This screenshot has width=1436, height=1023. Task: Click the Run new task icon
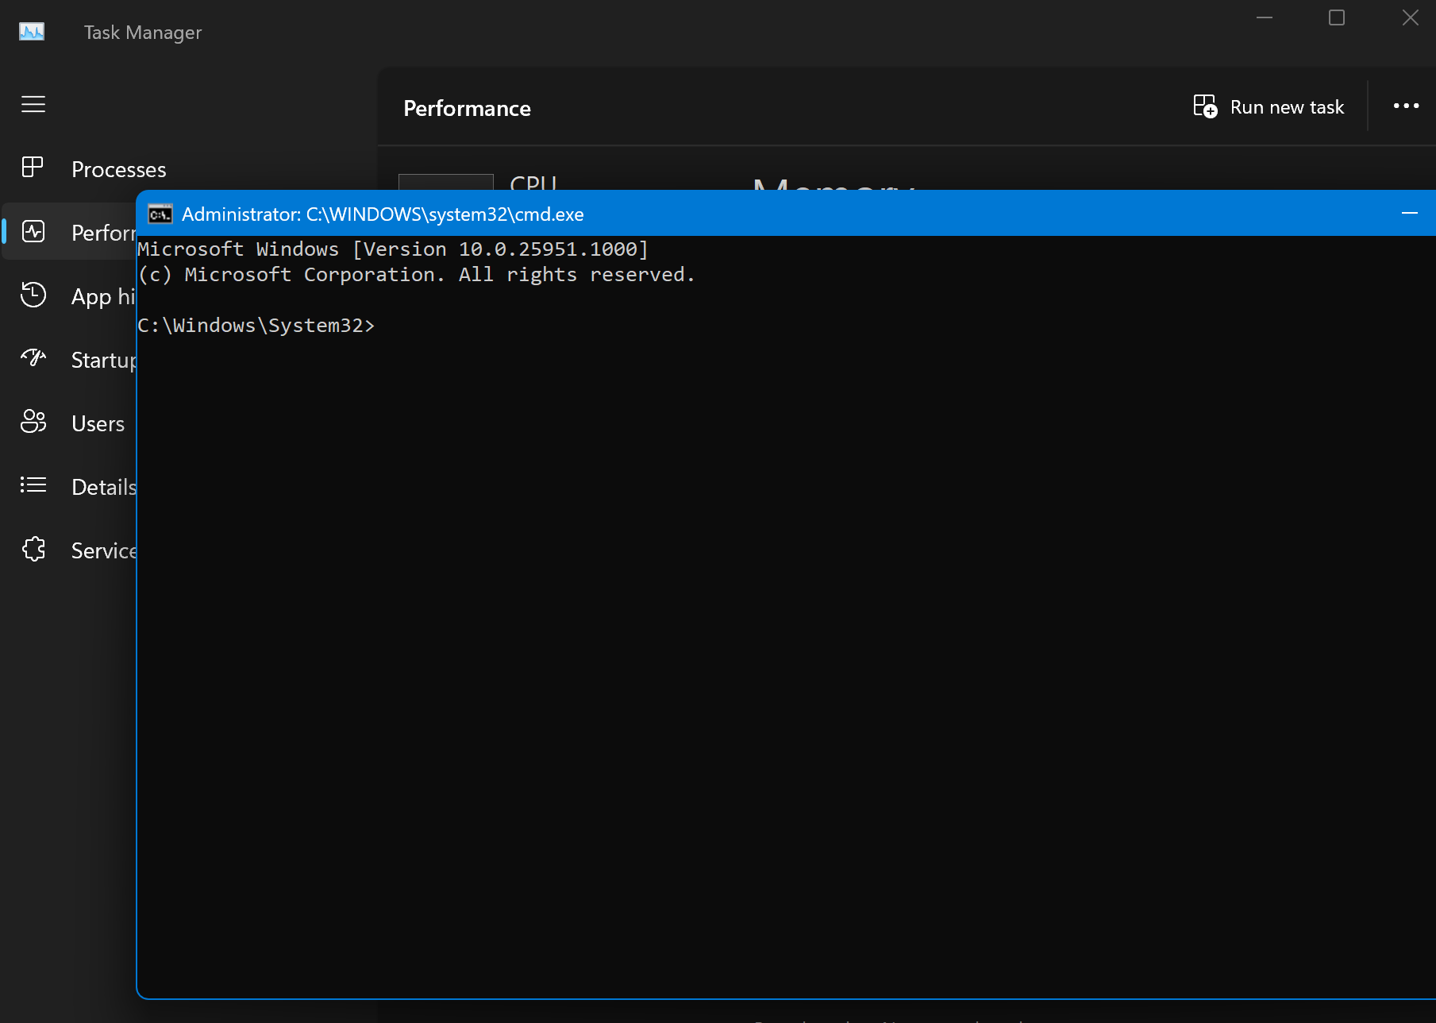click(x=1205, y=106)
